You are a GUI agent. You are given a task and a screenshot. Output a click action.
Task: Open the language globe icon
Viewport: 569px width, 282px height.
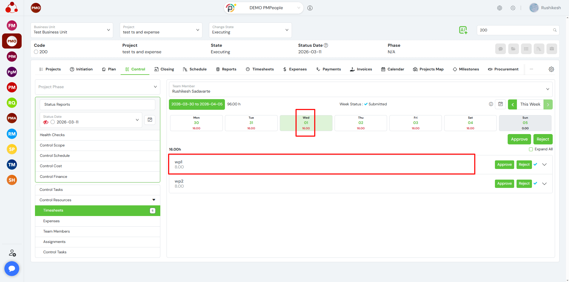500,8
